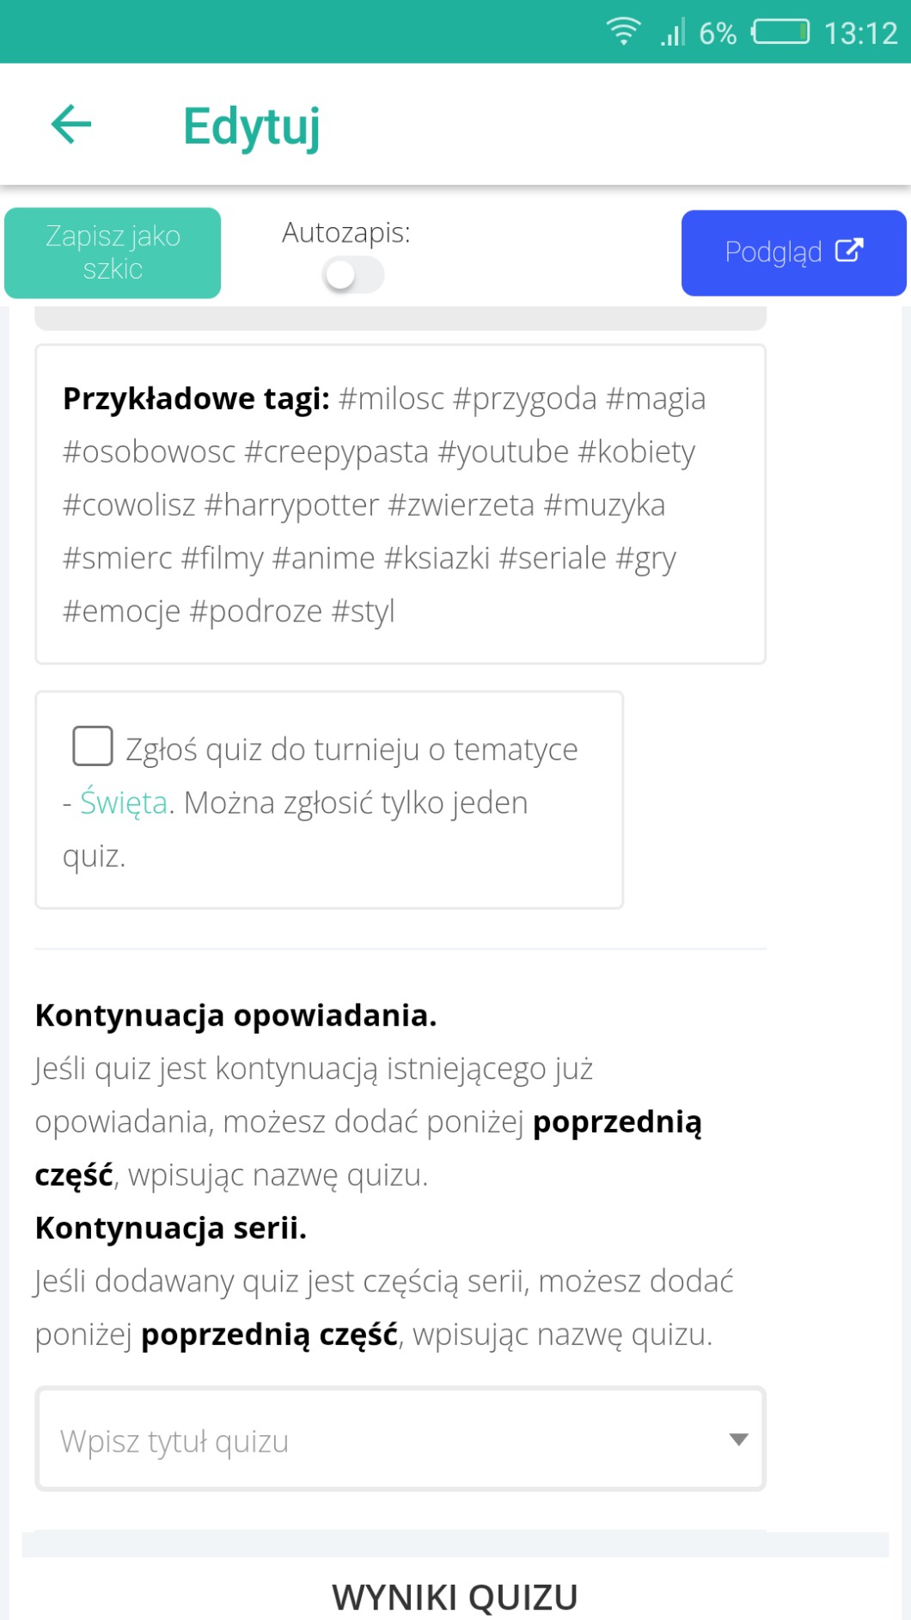Tap the back arrow icon
911x1620 pixels.
pyautogui.click(x=71, y=125)
